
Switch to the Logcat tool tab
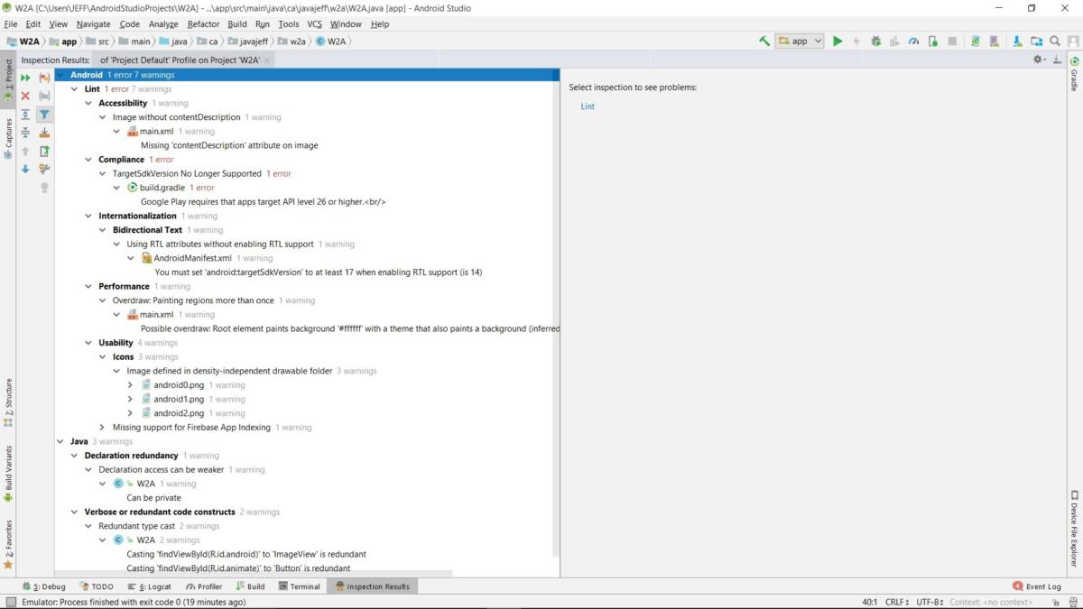pos(149,586)
